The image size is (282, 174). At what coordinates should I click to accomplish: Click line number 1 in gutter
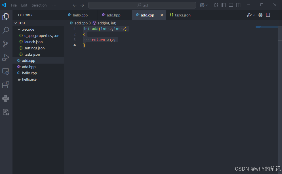pos(74,29)
